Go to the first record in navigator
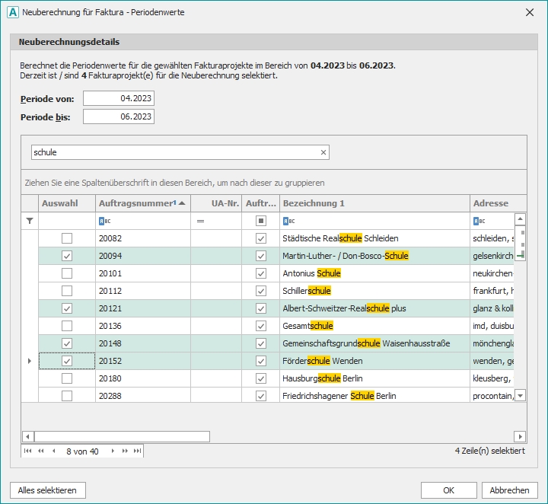Viewport: 548px width, 504px height. pos(28,451)
